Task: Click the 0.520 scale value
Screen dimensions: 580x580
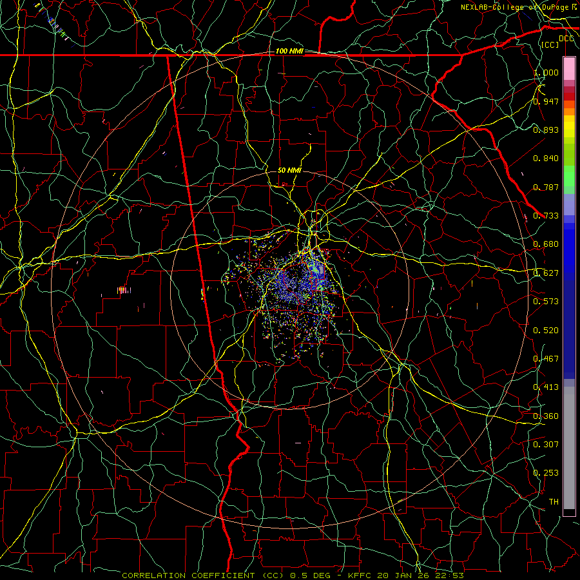Action: tap(546, 331)
